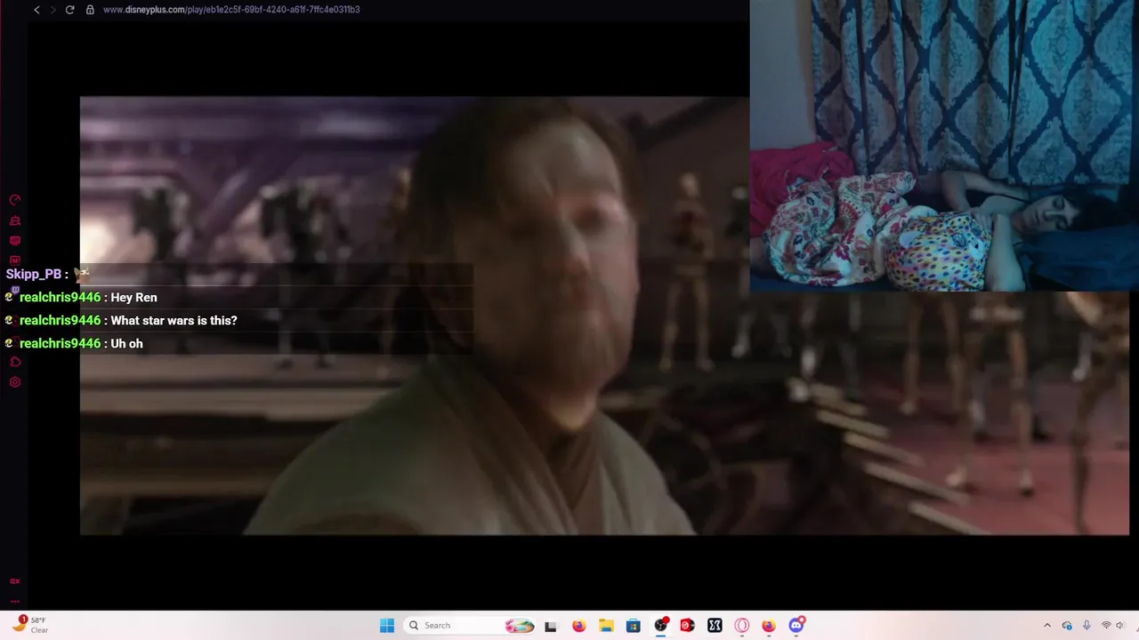Viewport: 1139px width, 640px height.
Task: Focus the disneyplus.com address bar
Action: 231,10
